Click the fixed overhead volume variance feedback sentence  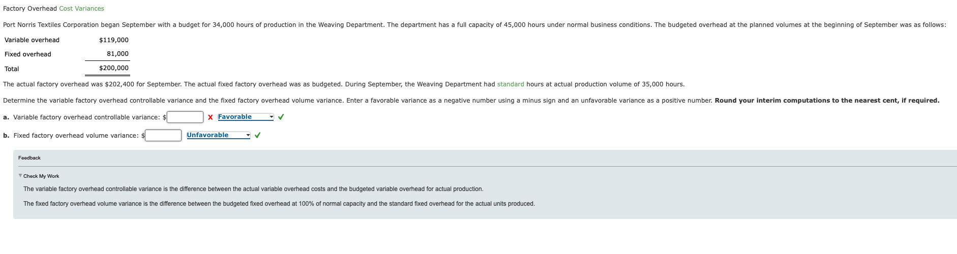coord(279,204)
